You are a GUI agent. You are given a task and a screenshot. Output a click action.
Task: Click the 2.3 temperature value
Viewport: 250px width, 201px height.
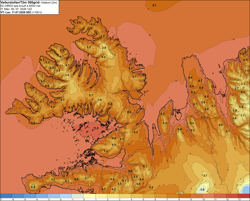[243, 84]
